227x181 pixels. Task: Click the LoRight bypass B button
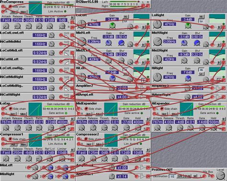[219, 27]
